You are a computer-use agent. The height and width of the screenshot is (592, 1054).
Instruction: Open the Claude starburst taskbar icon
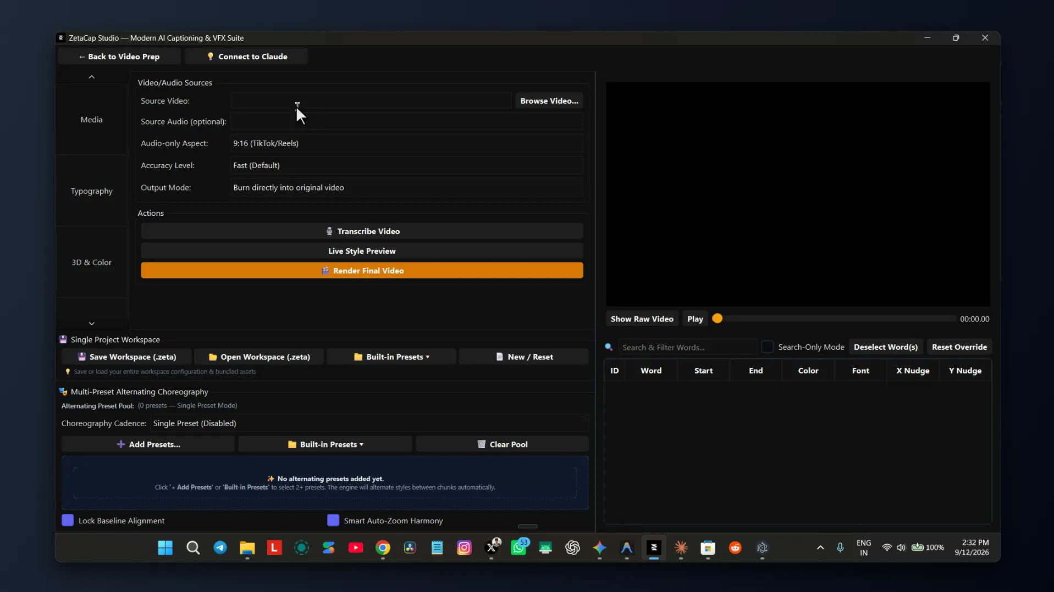(x=681, y=548)
